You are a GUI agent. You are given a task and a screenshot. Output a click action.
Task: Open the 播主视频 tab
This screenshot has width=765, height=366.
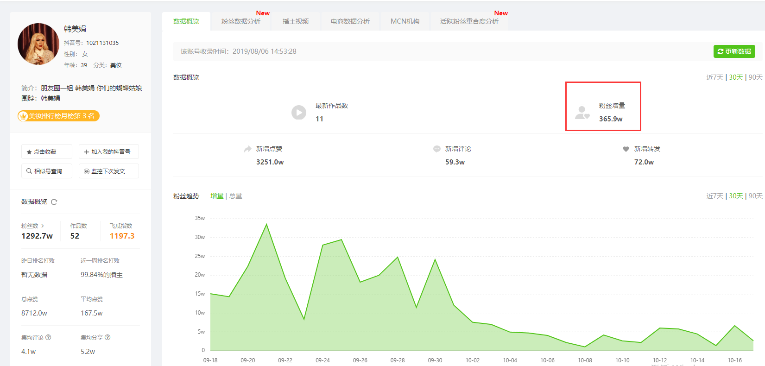pyautogui.click(x=296, y=21)
